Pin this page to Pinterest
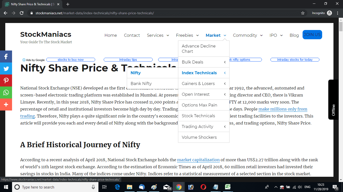The width and height of the screenshot is (343, 192). click(6, 80)
